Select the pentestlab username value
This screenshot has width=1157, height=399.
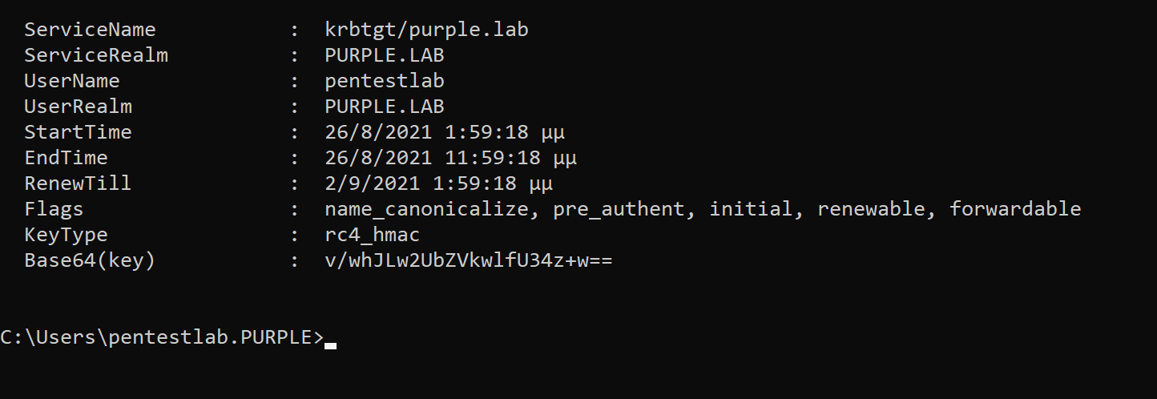coord(385,82)
